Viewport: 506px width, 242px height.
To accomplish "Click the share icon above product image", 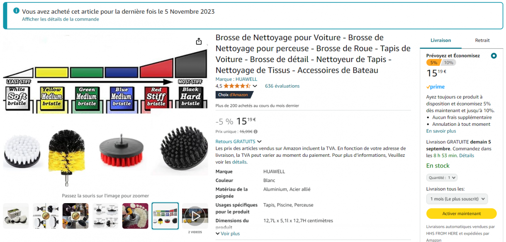I will coord(199,41).
